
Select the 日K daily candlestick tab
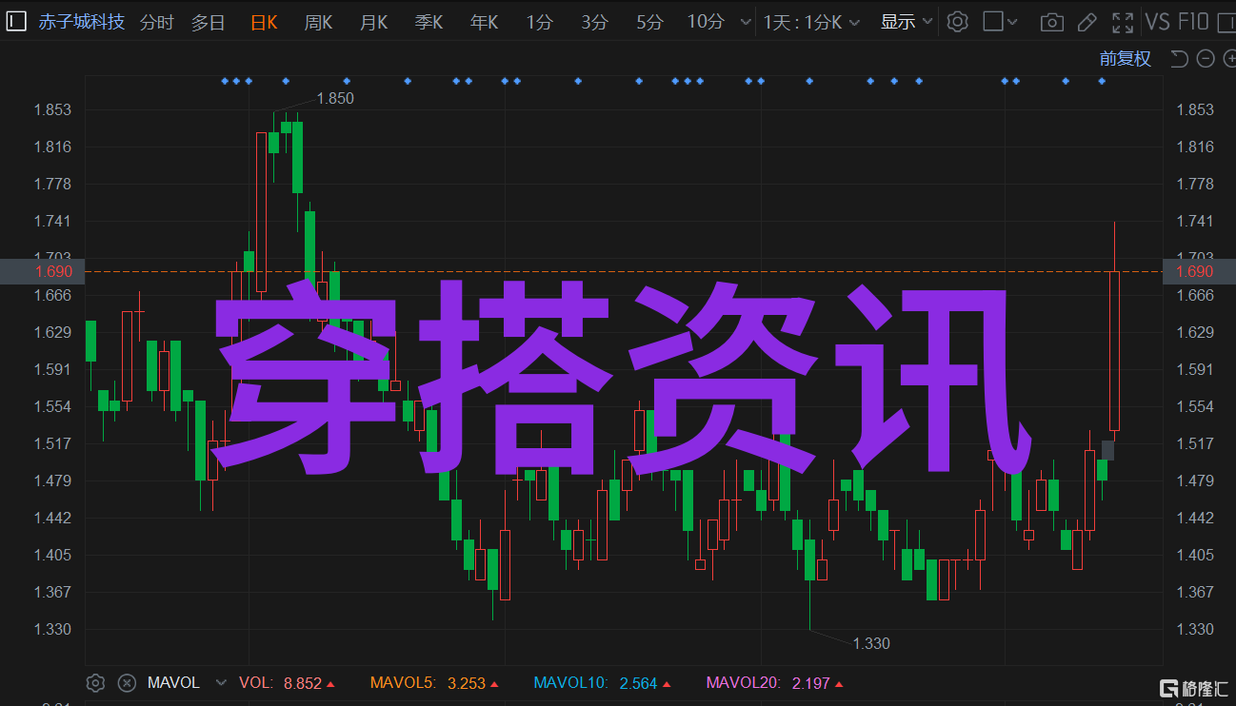264,22
